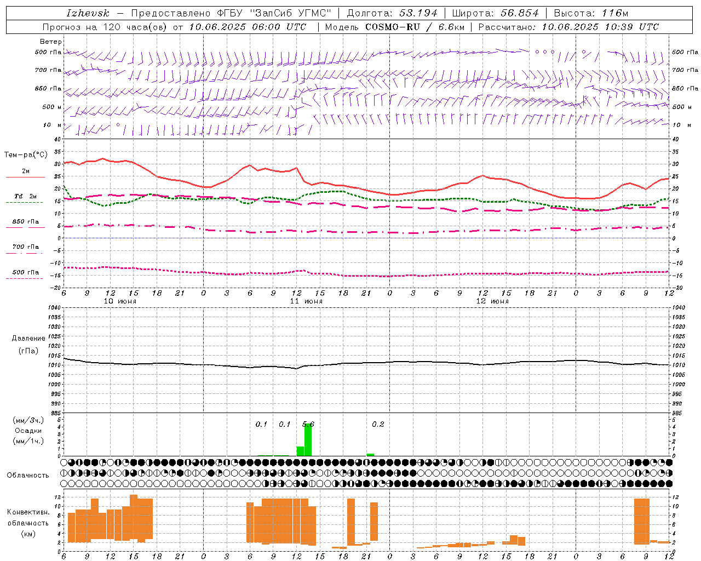Screen dimensions: 701x561
Task: Click the station name "Izhevsk" in the header
Action: click(88, 13)
